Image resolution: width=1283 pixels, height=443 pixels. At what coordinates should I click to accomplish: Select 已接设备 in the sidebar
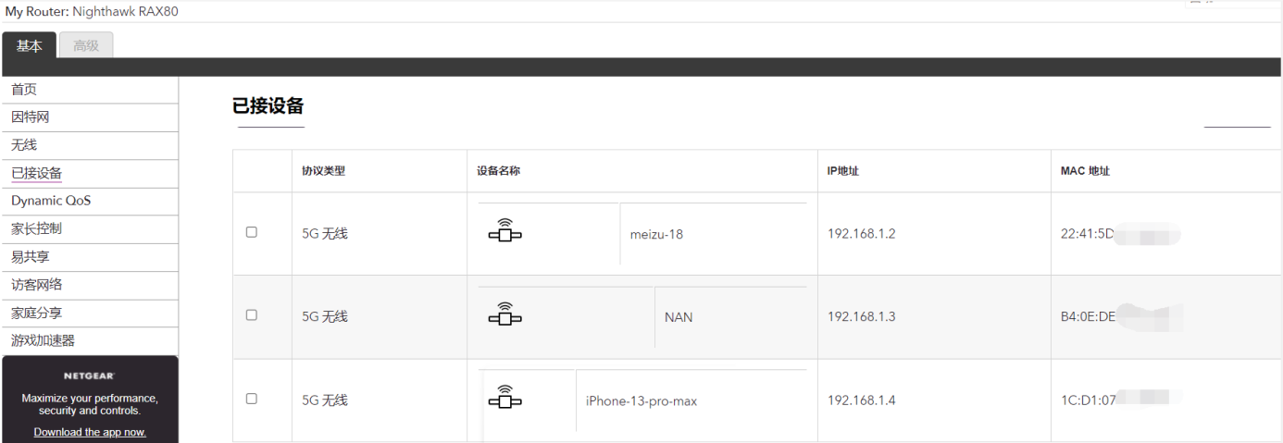(37, 173)
